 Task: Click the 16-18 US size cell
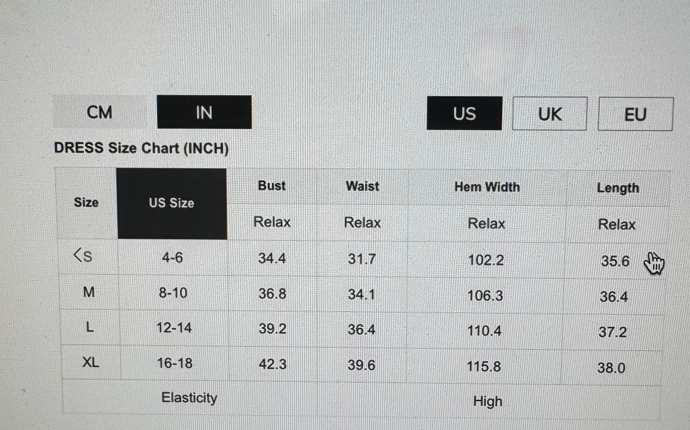point(175,363)
